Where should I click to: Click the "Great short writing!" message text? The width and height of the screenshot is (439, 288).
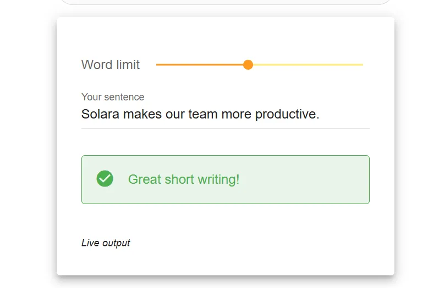184,179
